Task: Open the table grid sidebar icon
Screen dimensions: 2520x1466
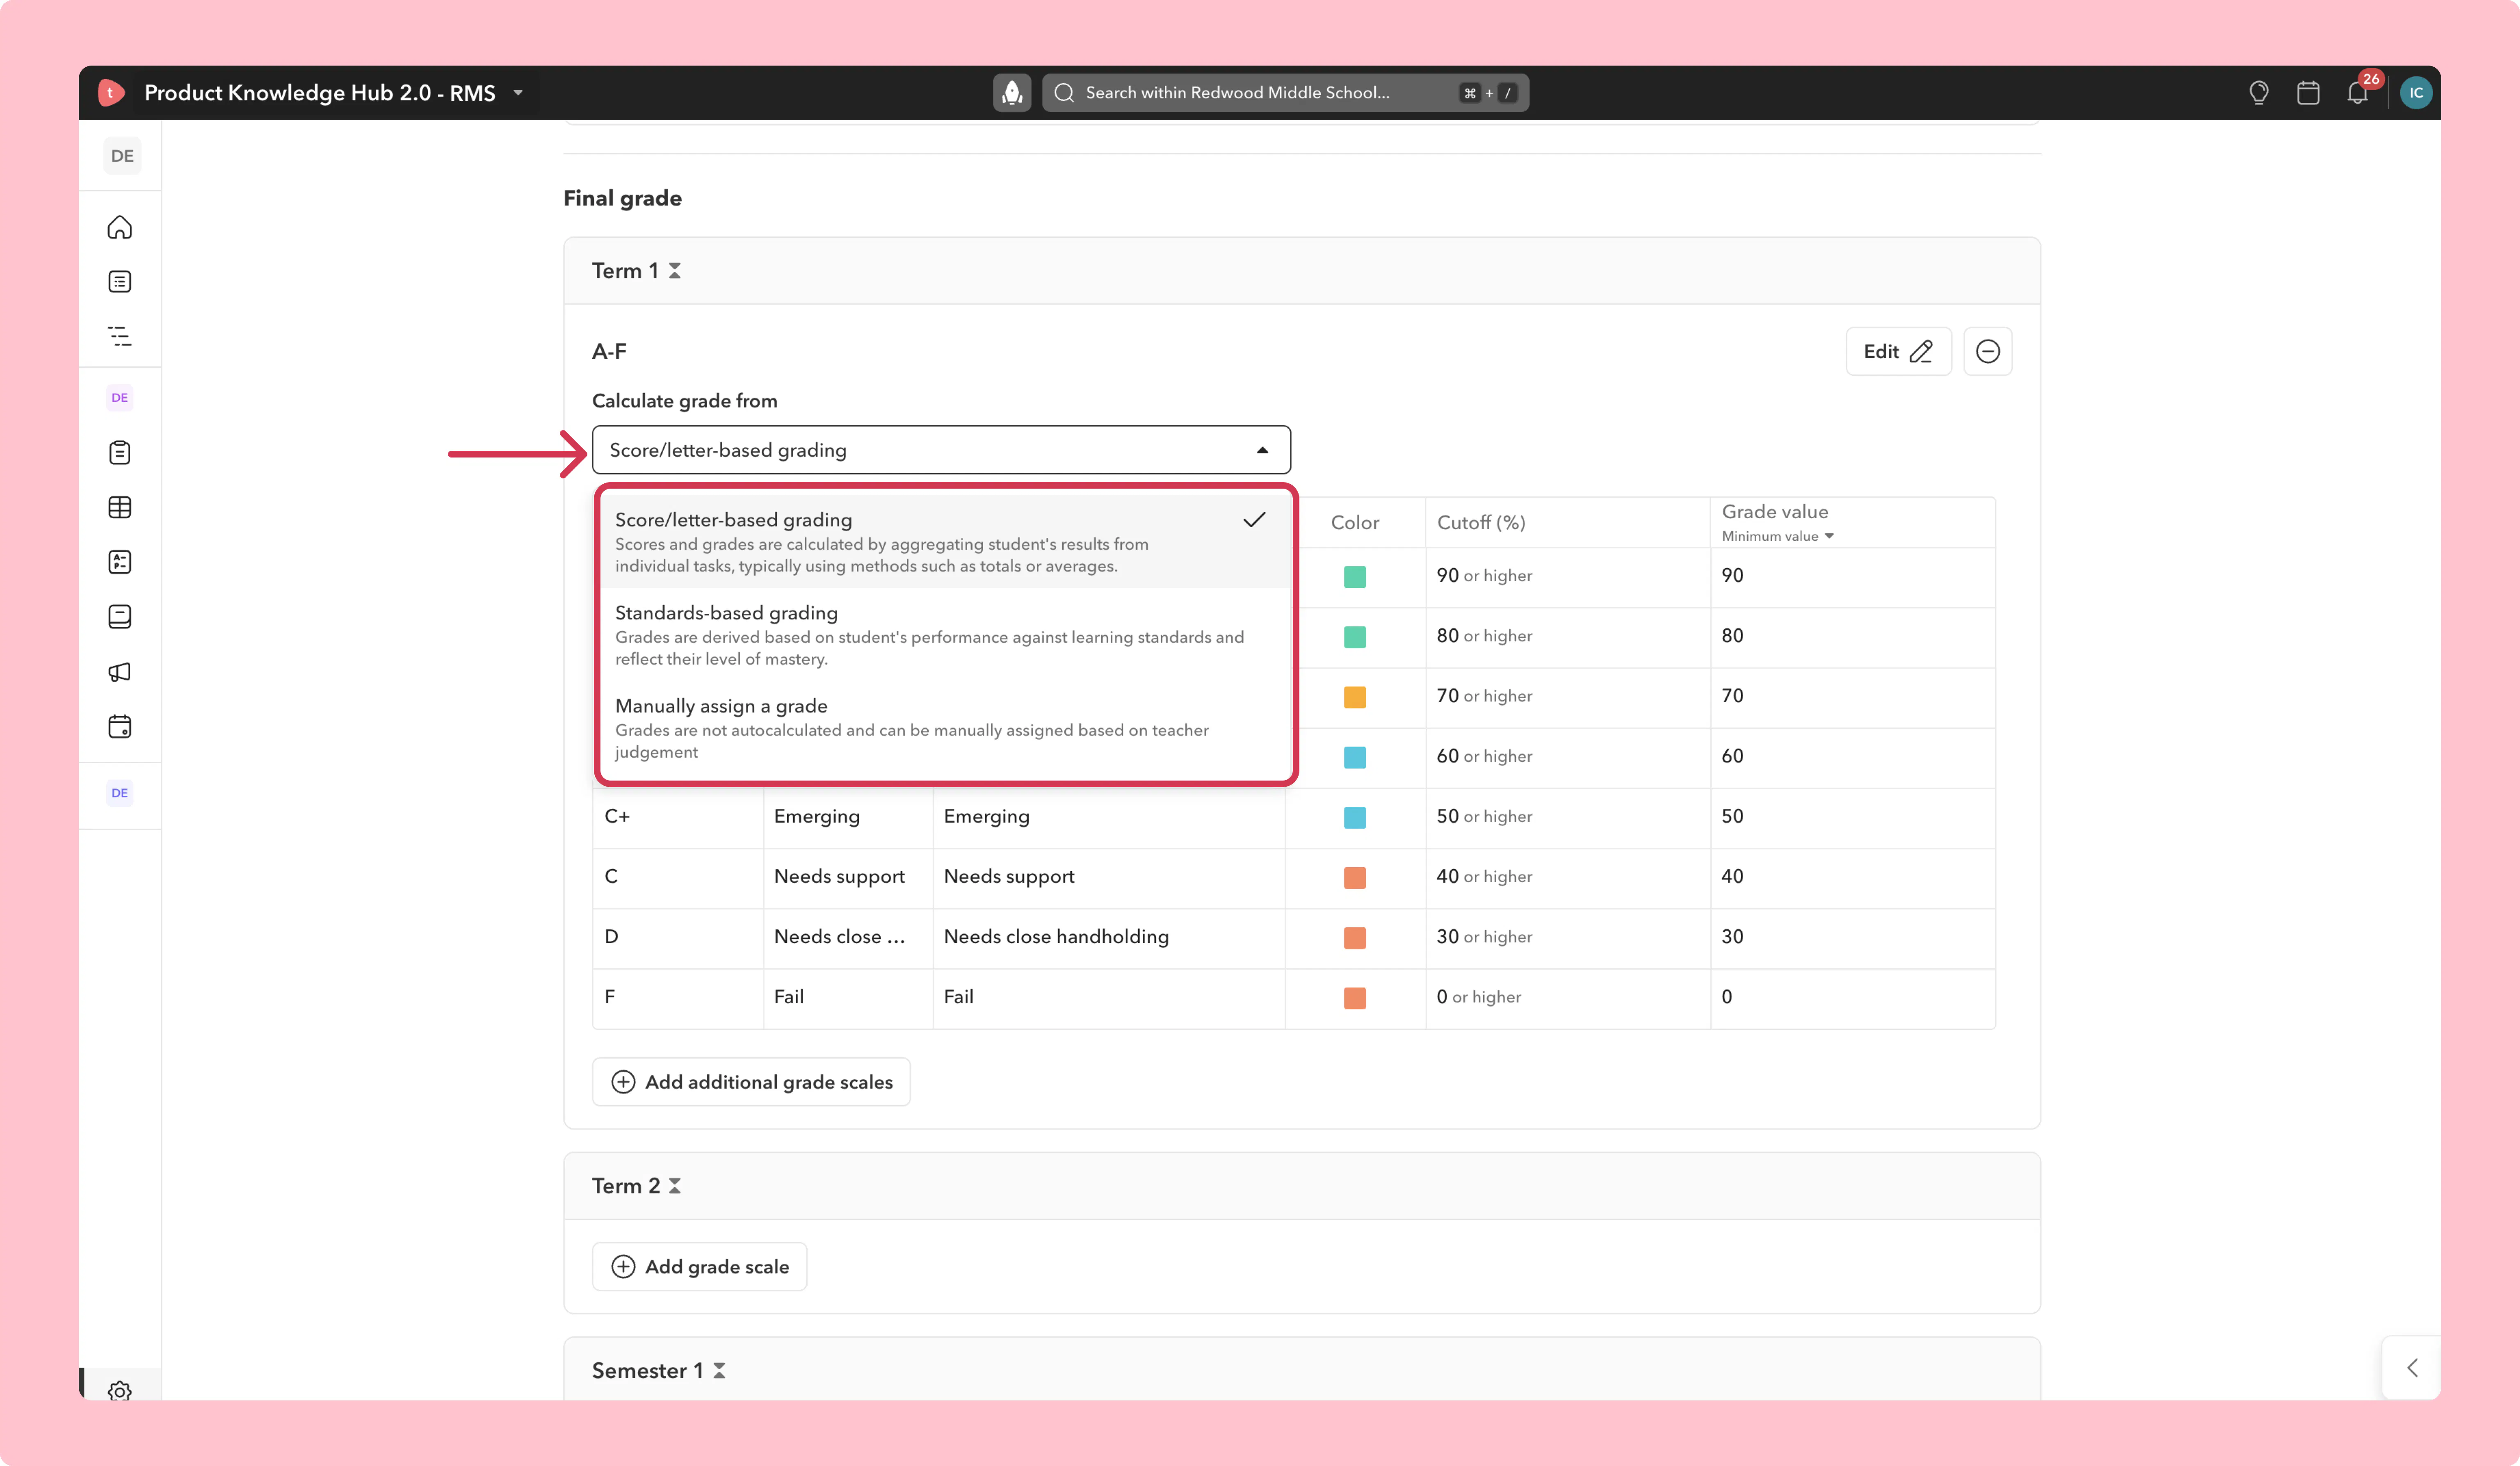Action: [120, 508]
